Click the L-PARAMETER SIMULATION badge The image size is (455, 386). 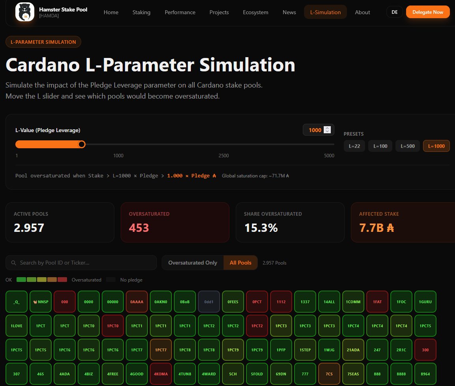43,42
